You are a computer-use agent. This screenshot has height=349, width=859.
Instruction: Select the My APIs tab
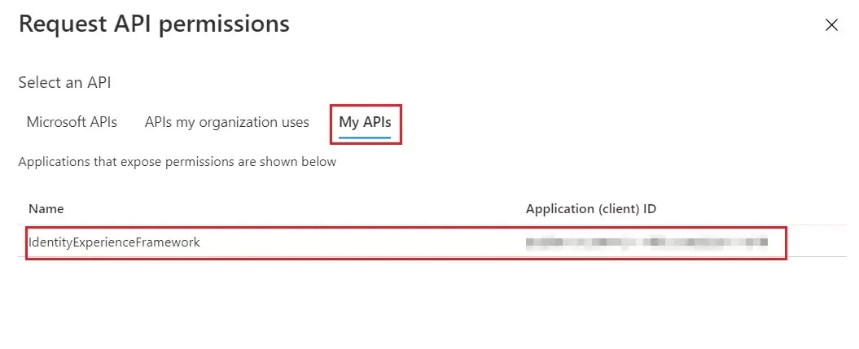(365, 123)
